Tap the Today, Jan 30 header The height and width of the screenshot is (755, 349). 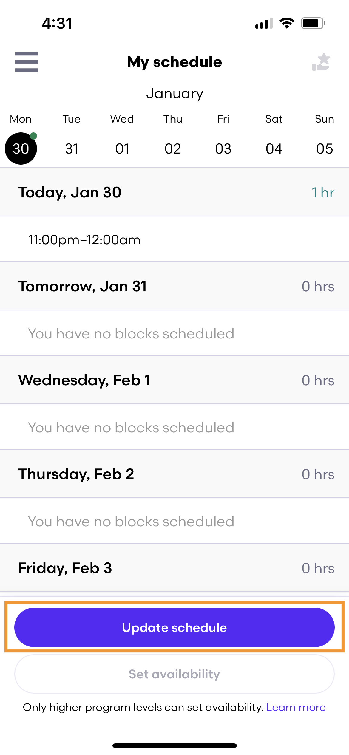coord(174,192)
